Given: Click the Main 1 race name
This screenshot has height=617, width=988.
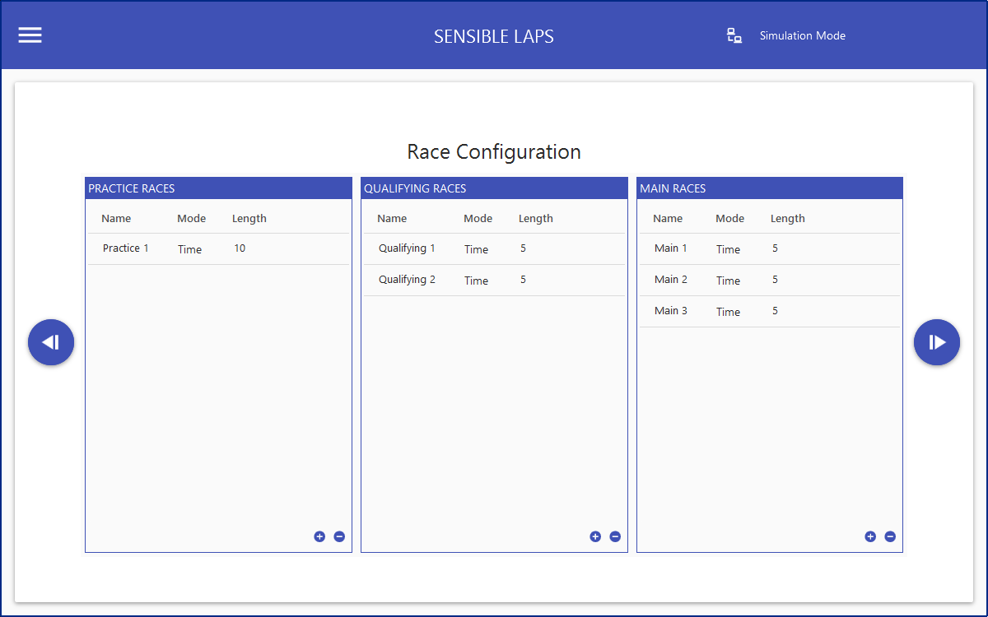Looking at the screenshot, I should (x=670, y=248).
